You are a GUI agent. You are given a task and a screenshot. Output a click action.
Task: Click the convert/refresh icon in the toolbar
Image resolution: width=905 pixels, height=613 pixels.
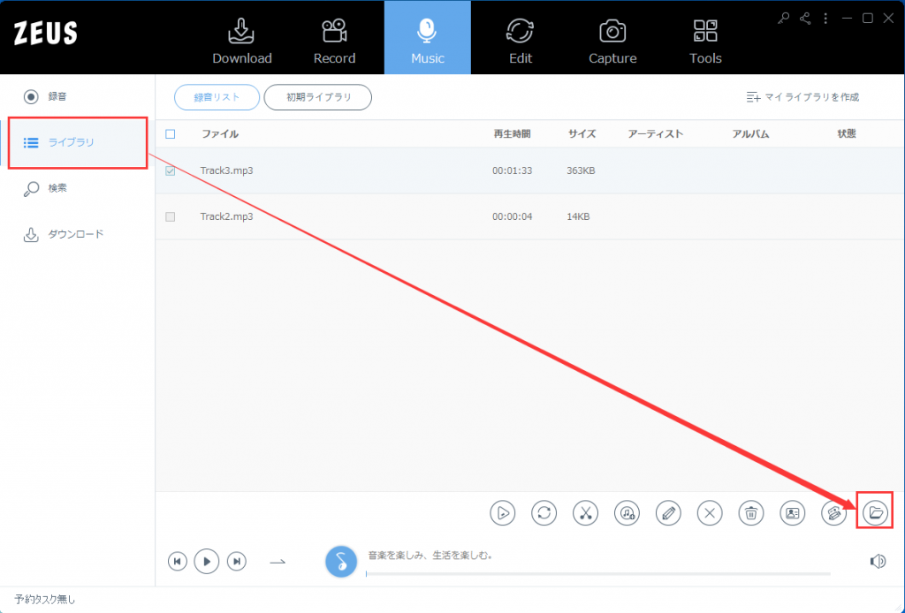click(x=544, y=513)
